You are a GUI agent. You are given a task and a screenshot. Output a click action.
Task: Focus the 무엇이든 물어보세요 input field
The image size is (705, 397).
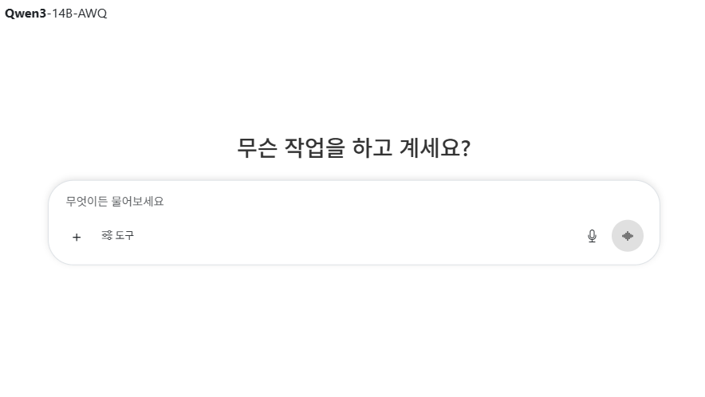click(x=319, y=202)
